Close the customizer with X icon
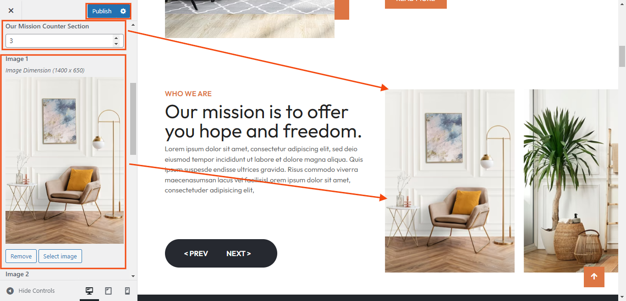This screenshot has height=301, width=626. (x=11, y=11)
